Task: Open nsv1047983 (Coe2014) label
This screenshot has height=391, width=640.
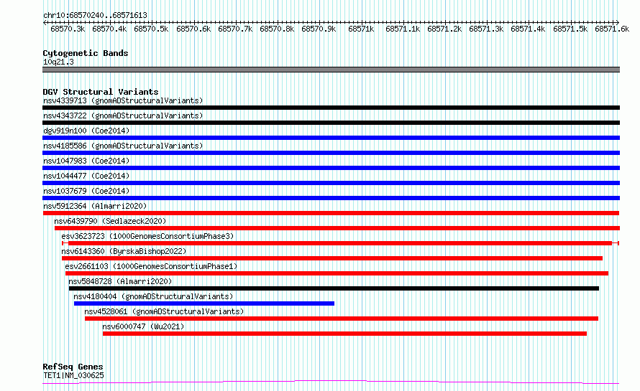Action: point(86,161)
